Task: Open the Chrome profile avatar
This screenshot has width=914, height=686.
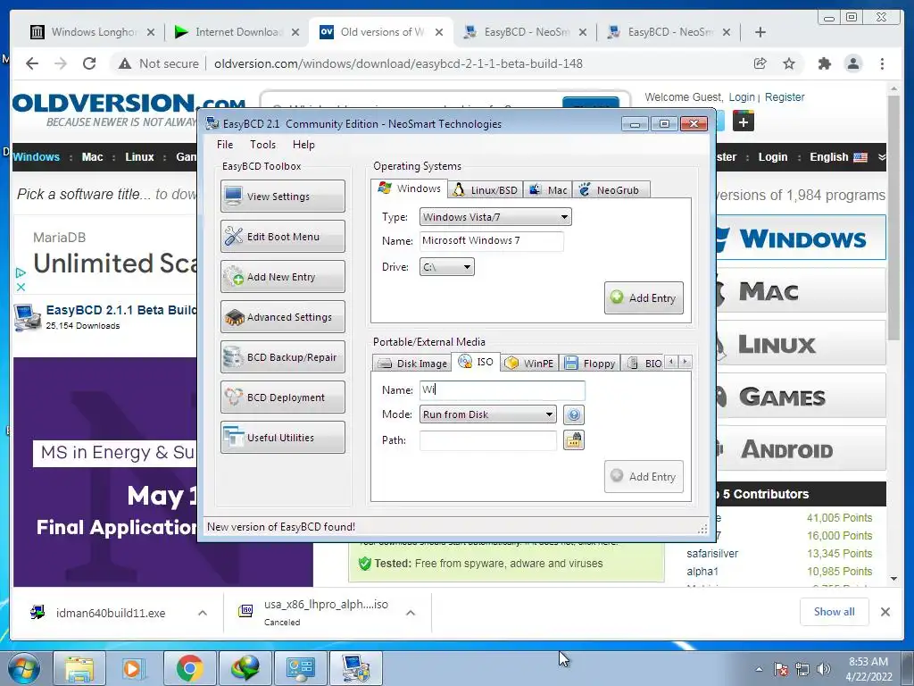Action: pyautogui.click(x=853, y=63)
